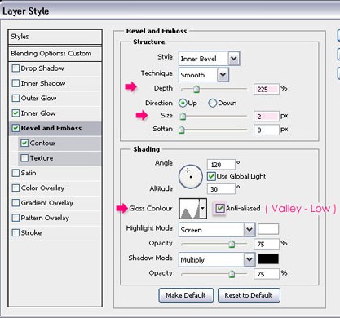Click the Make Default button
Screen dimensions: 340x318
[x=186, y=295]
